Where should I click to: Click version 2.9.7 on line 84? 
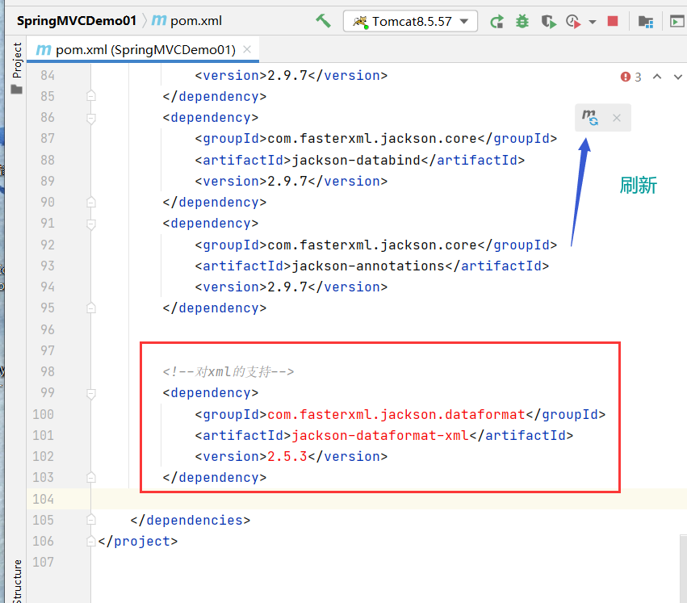287,75
